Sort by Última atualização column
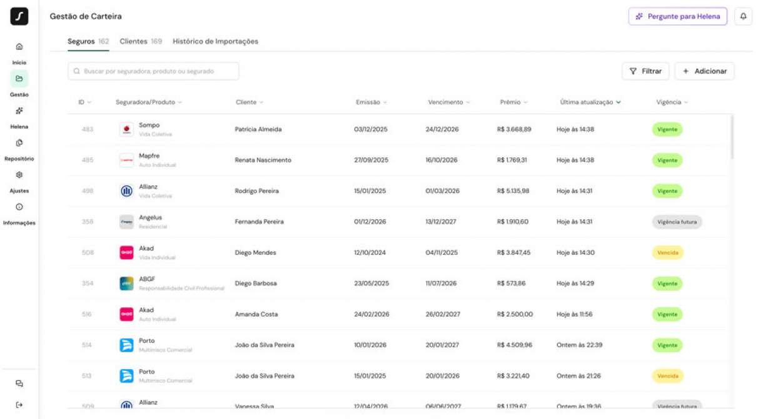The height and width of the screenshot is (419, 763). point(590,102)
